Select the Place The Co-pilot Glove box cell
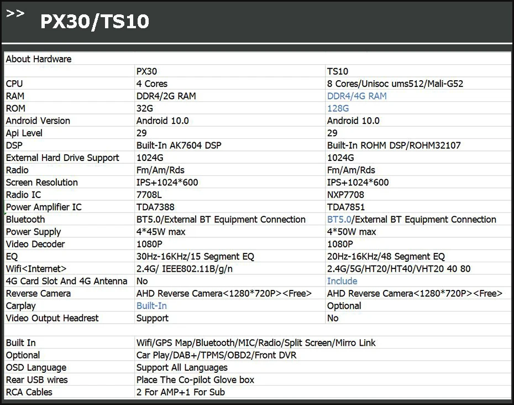This screenshot has width=514, height=405. (x=195, y=380)
